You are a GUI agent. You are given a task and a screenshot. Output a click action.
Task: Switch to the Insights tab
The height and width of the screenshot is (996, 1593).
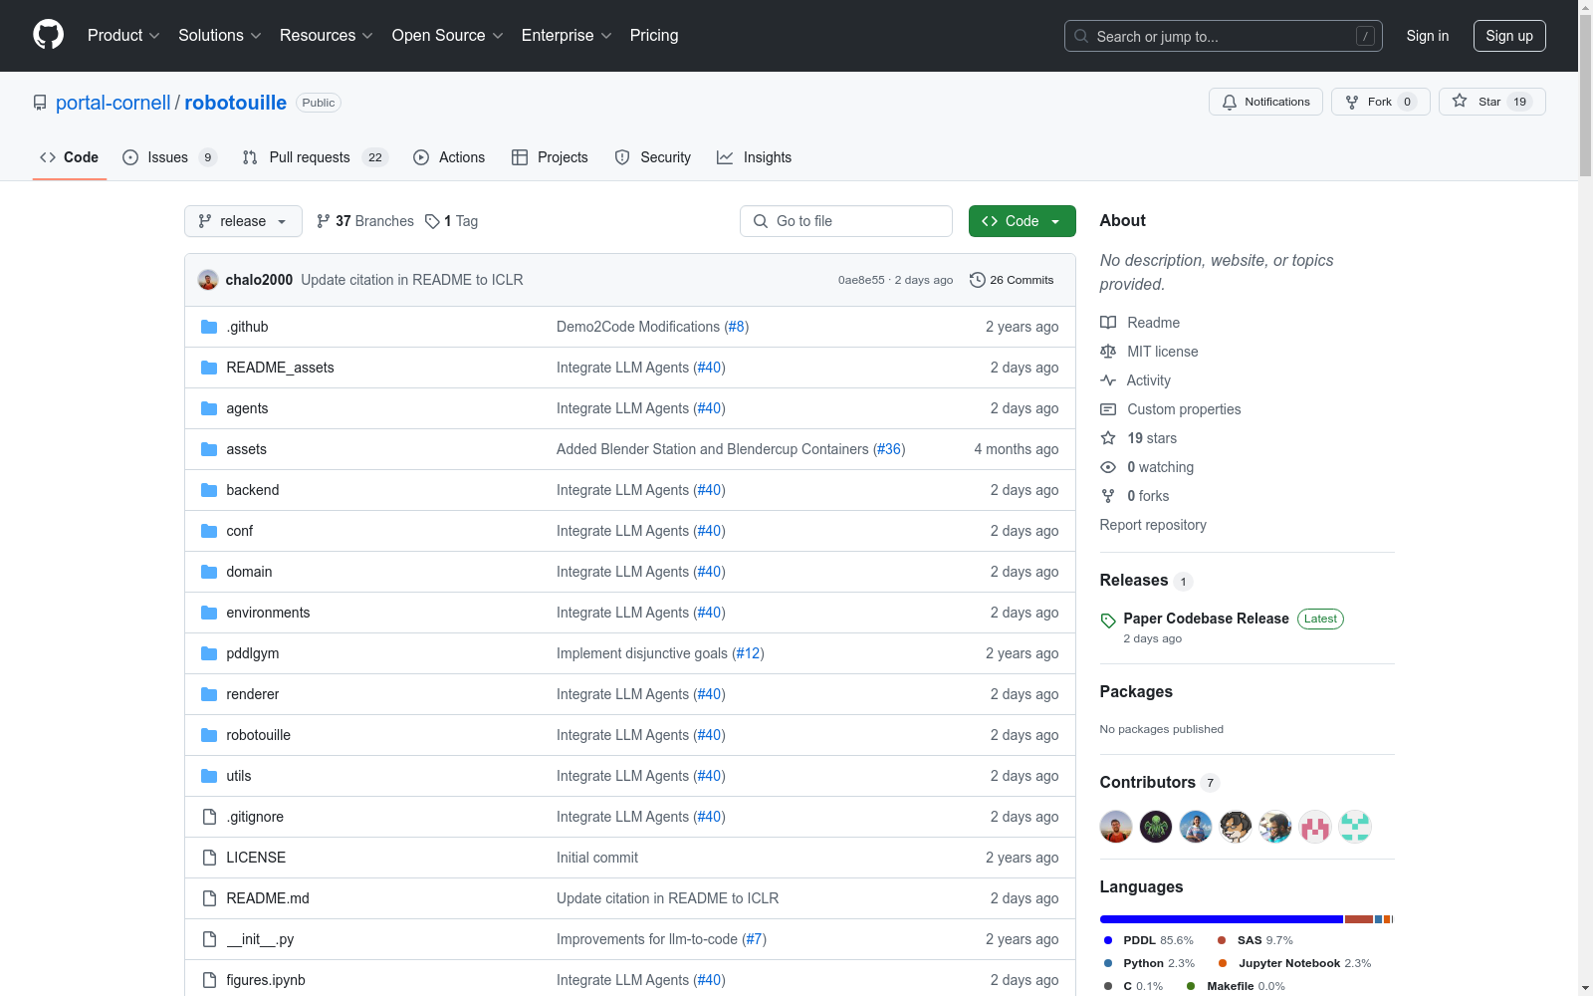tap(755, 157)
